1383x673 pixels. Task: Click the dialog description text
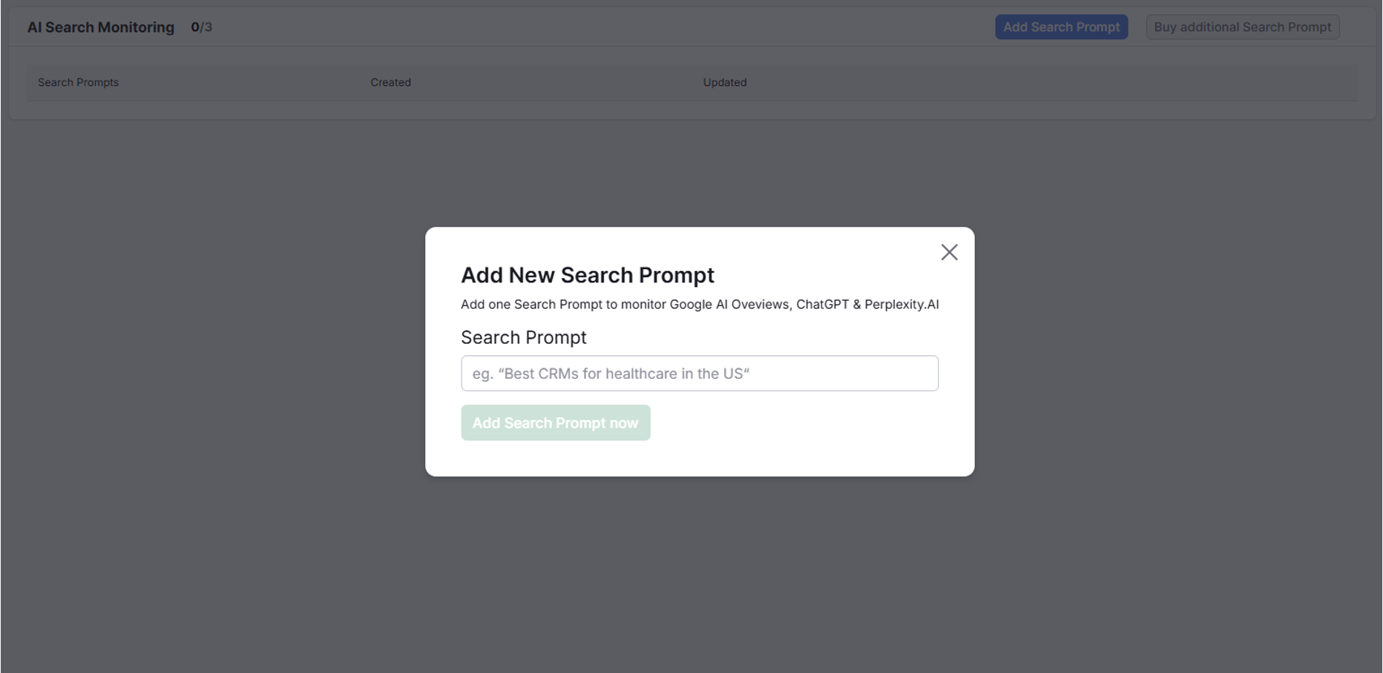[x=699, y=304]
